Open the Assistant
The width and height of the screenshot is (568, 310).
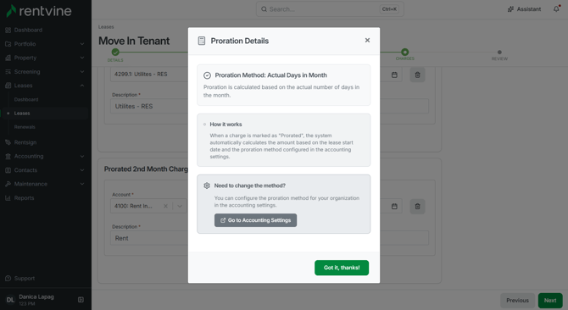point(524,9)
